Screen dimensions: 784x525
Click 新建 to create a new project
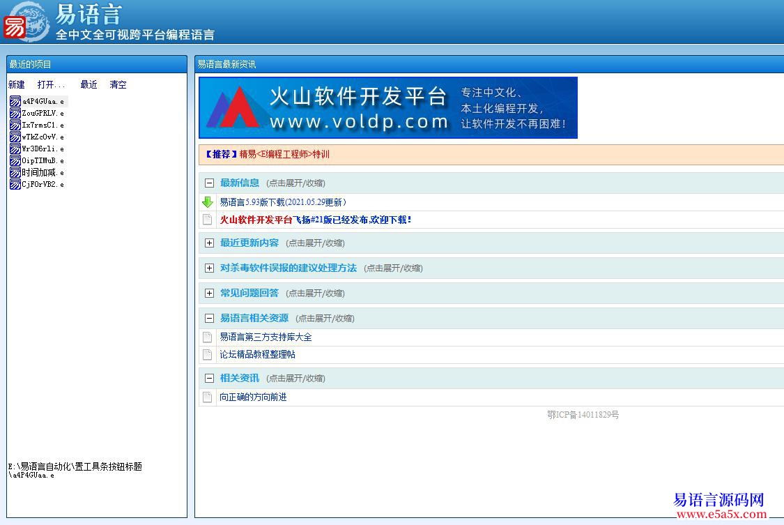pos(17,85)
